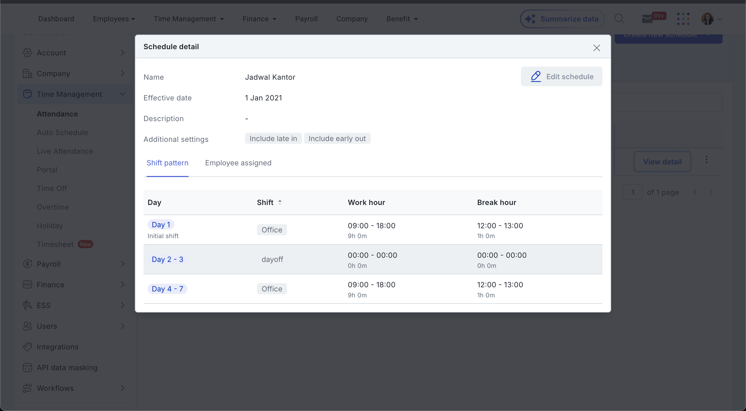746x411 pixels.
Task: Open the Time Management top menu
Action: pyautogui.click(x=189, y=19)
